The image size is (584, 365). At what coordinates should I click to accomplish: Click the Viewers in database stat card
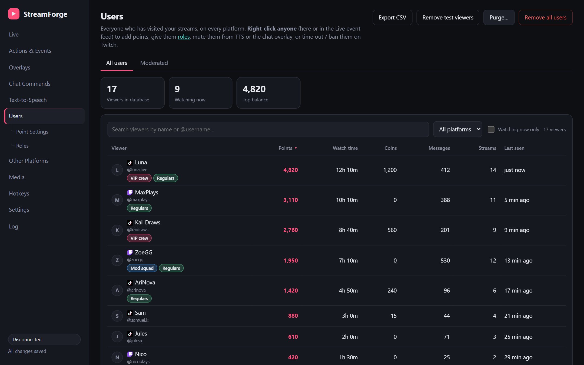132,93
